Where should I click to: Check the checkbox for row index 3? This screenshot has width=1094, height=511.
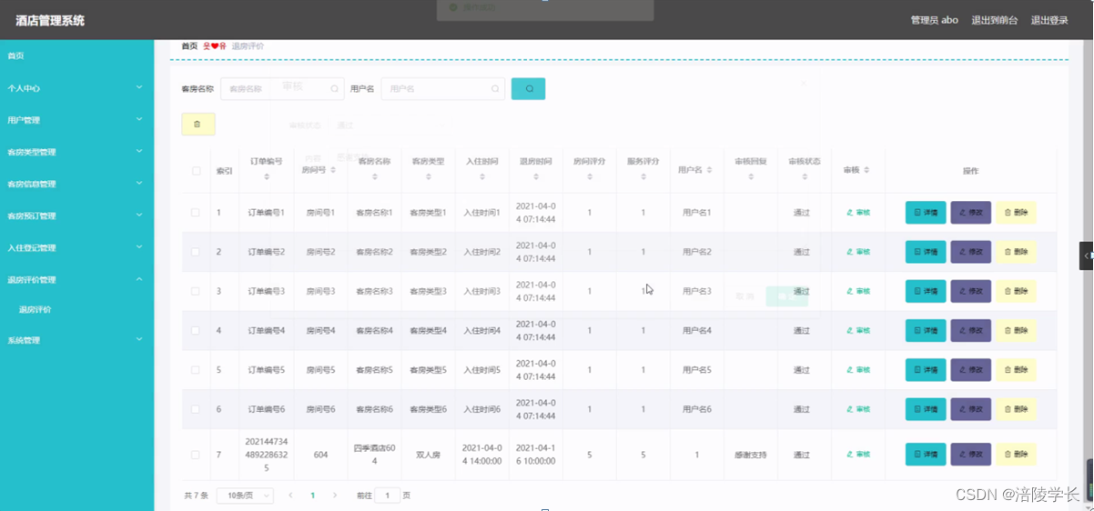(196, 291)
